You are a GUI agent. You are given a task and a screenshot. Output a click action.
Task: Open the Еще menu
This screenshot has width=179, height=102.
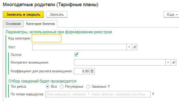coord(172,15)
